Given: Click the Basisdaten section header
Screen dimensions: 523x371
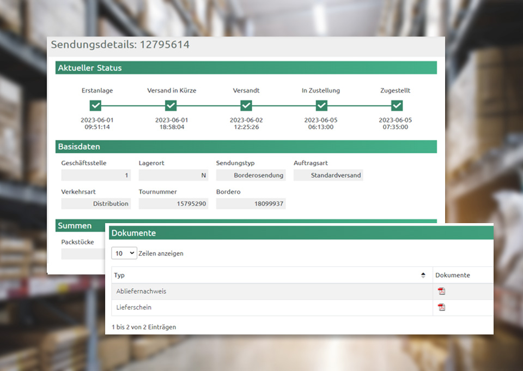Looking at the screenshot, I should point(246,146).
